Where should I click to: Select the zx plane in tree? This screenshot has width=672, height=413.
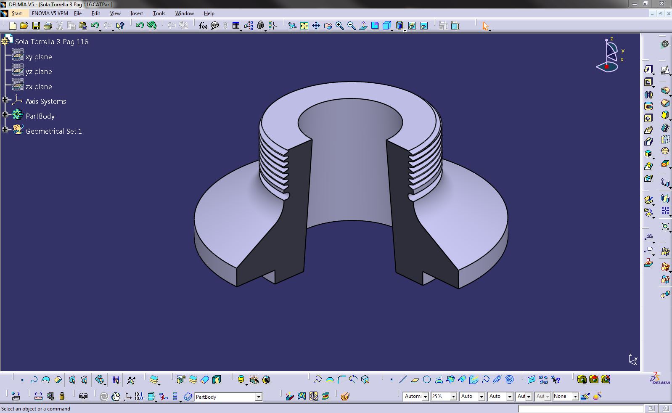[39, 87]
